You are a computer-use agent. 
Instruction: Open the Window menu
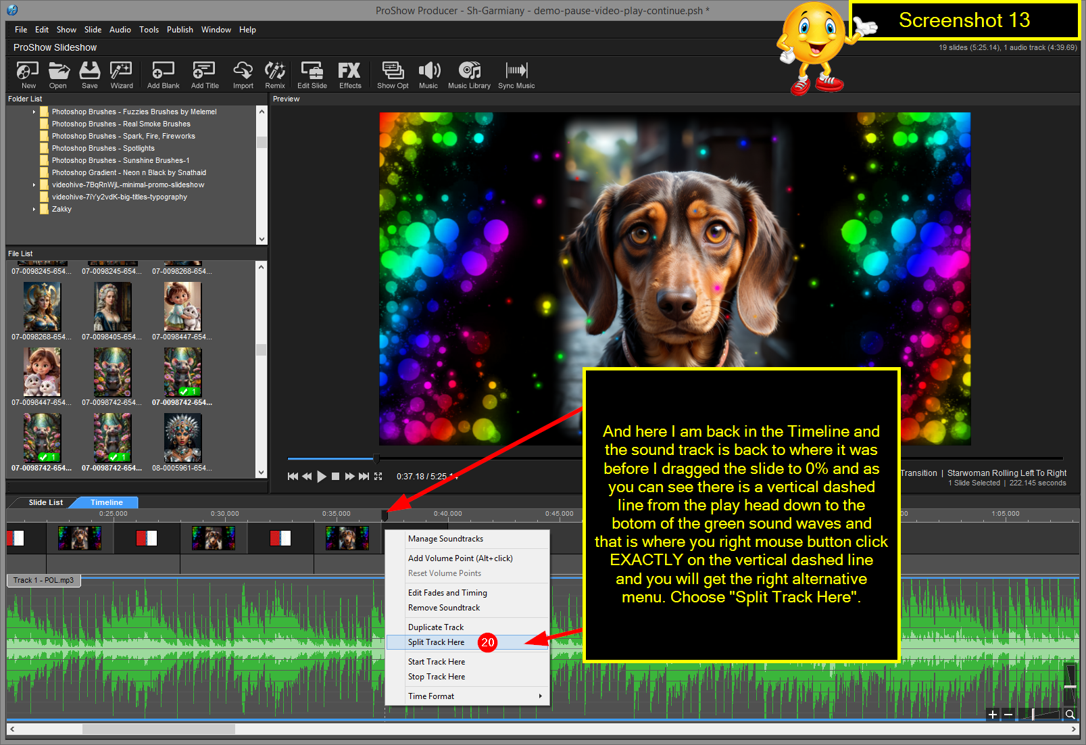[216, 30]
